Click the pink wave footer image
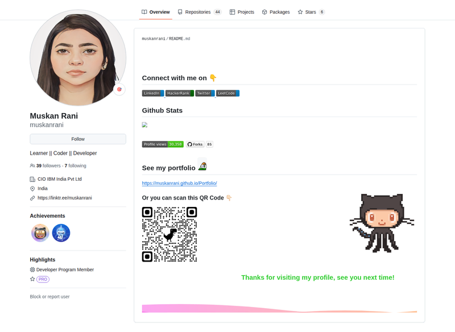The width and height of the screenshot is (455, 332). pos(279,308)
